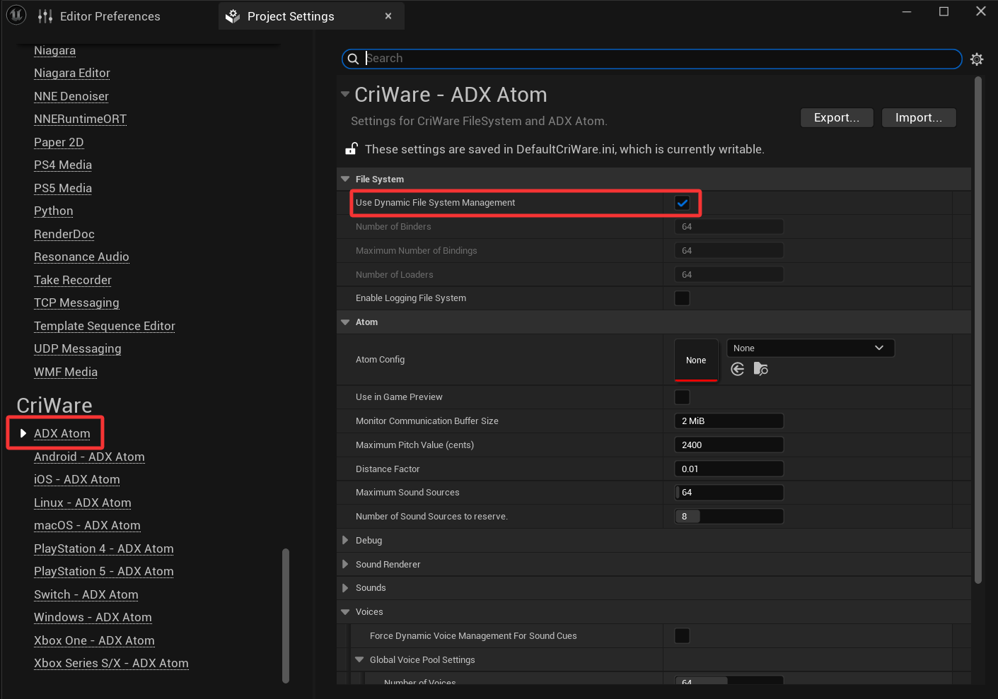Open Xbox One - ADX Atom settings
Viewport: 998px width, 699px height.
point(94,641)
